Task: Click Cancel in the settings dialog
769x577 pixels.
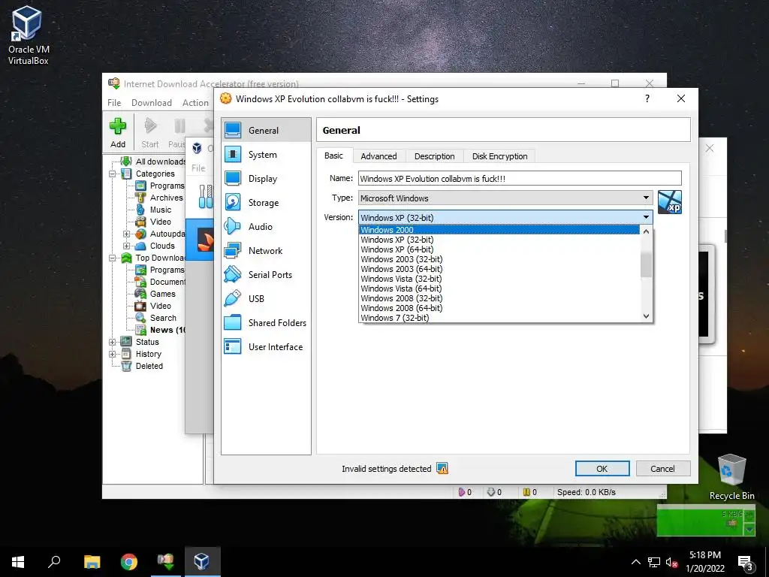Action: (x=662, y=469)
